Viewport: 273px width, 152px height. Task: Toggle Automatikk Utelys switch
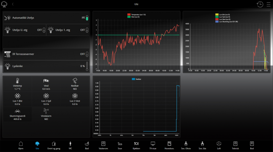pyautogui.click(x=87, y=18)
